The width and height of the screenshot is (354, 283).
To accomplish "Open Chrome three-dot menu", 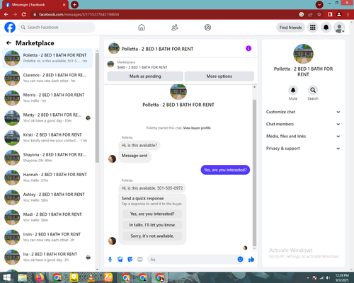I will [348, 14].
